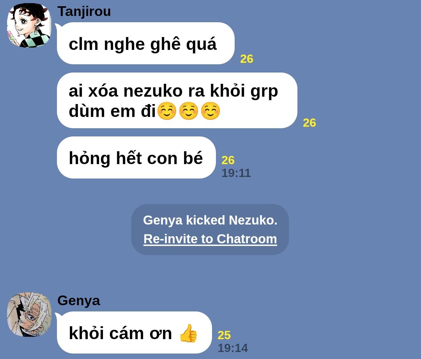Click read count 26 beside the nezuko message
The image size is (421, 359).
[310, 123]
